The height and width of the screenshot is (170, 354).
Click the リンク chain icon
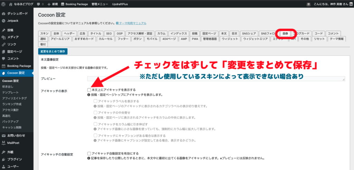click(3, 44)
